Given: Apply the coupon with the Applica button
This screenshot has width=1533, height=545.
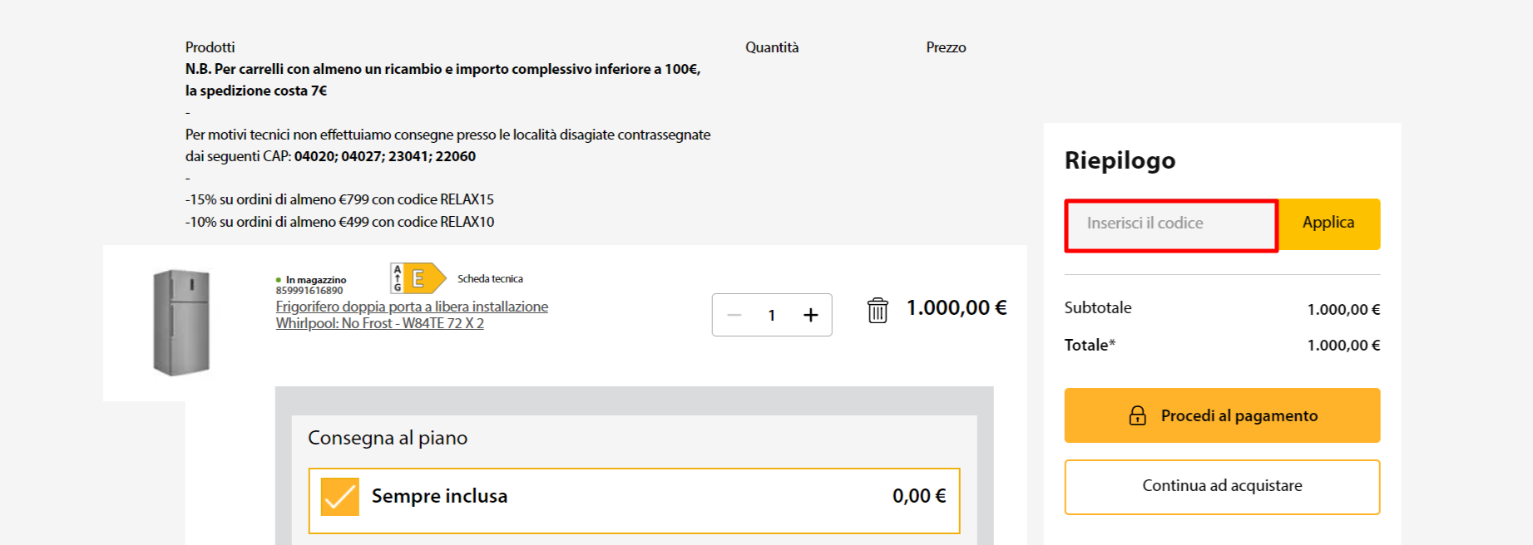Looking at the screenshot, I should point(1328,223).
